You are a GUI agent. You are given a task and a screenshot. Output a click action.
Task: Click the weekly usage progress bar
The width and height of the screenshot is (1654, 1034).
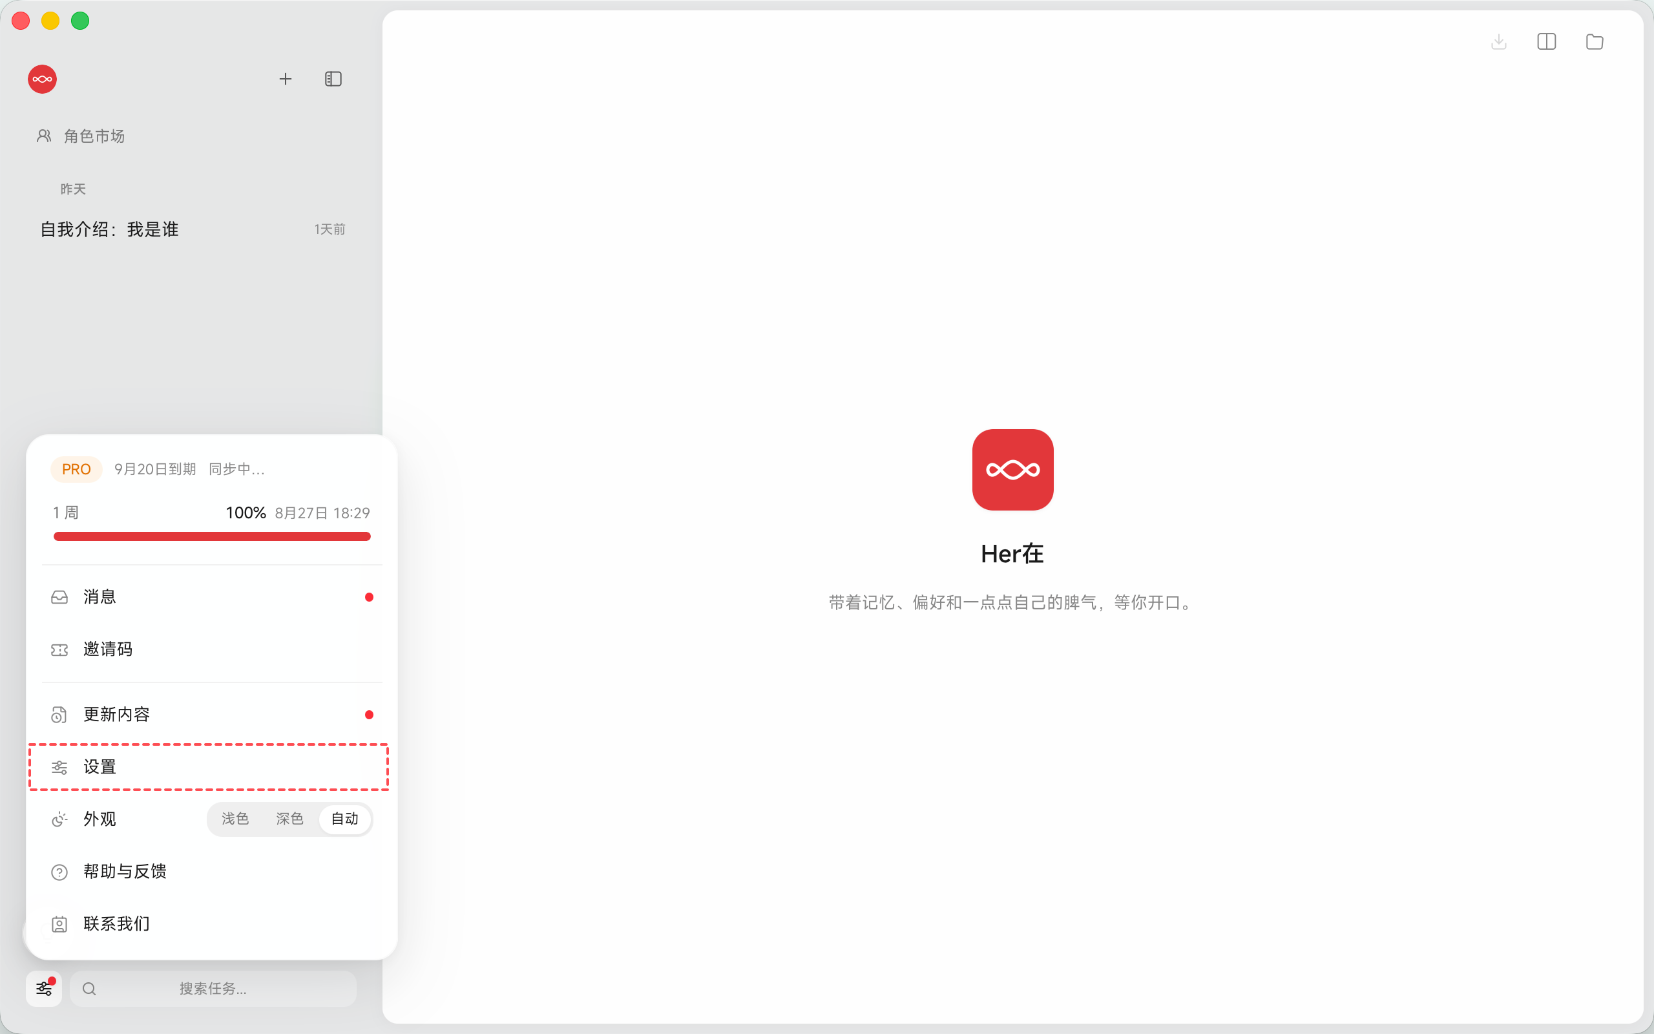click(212, 537)
